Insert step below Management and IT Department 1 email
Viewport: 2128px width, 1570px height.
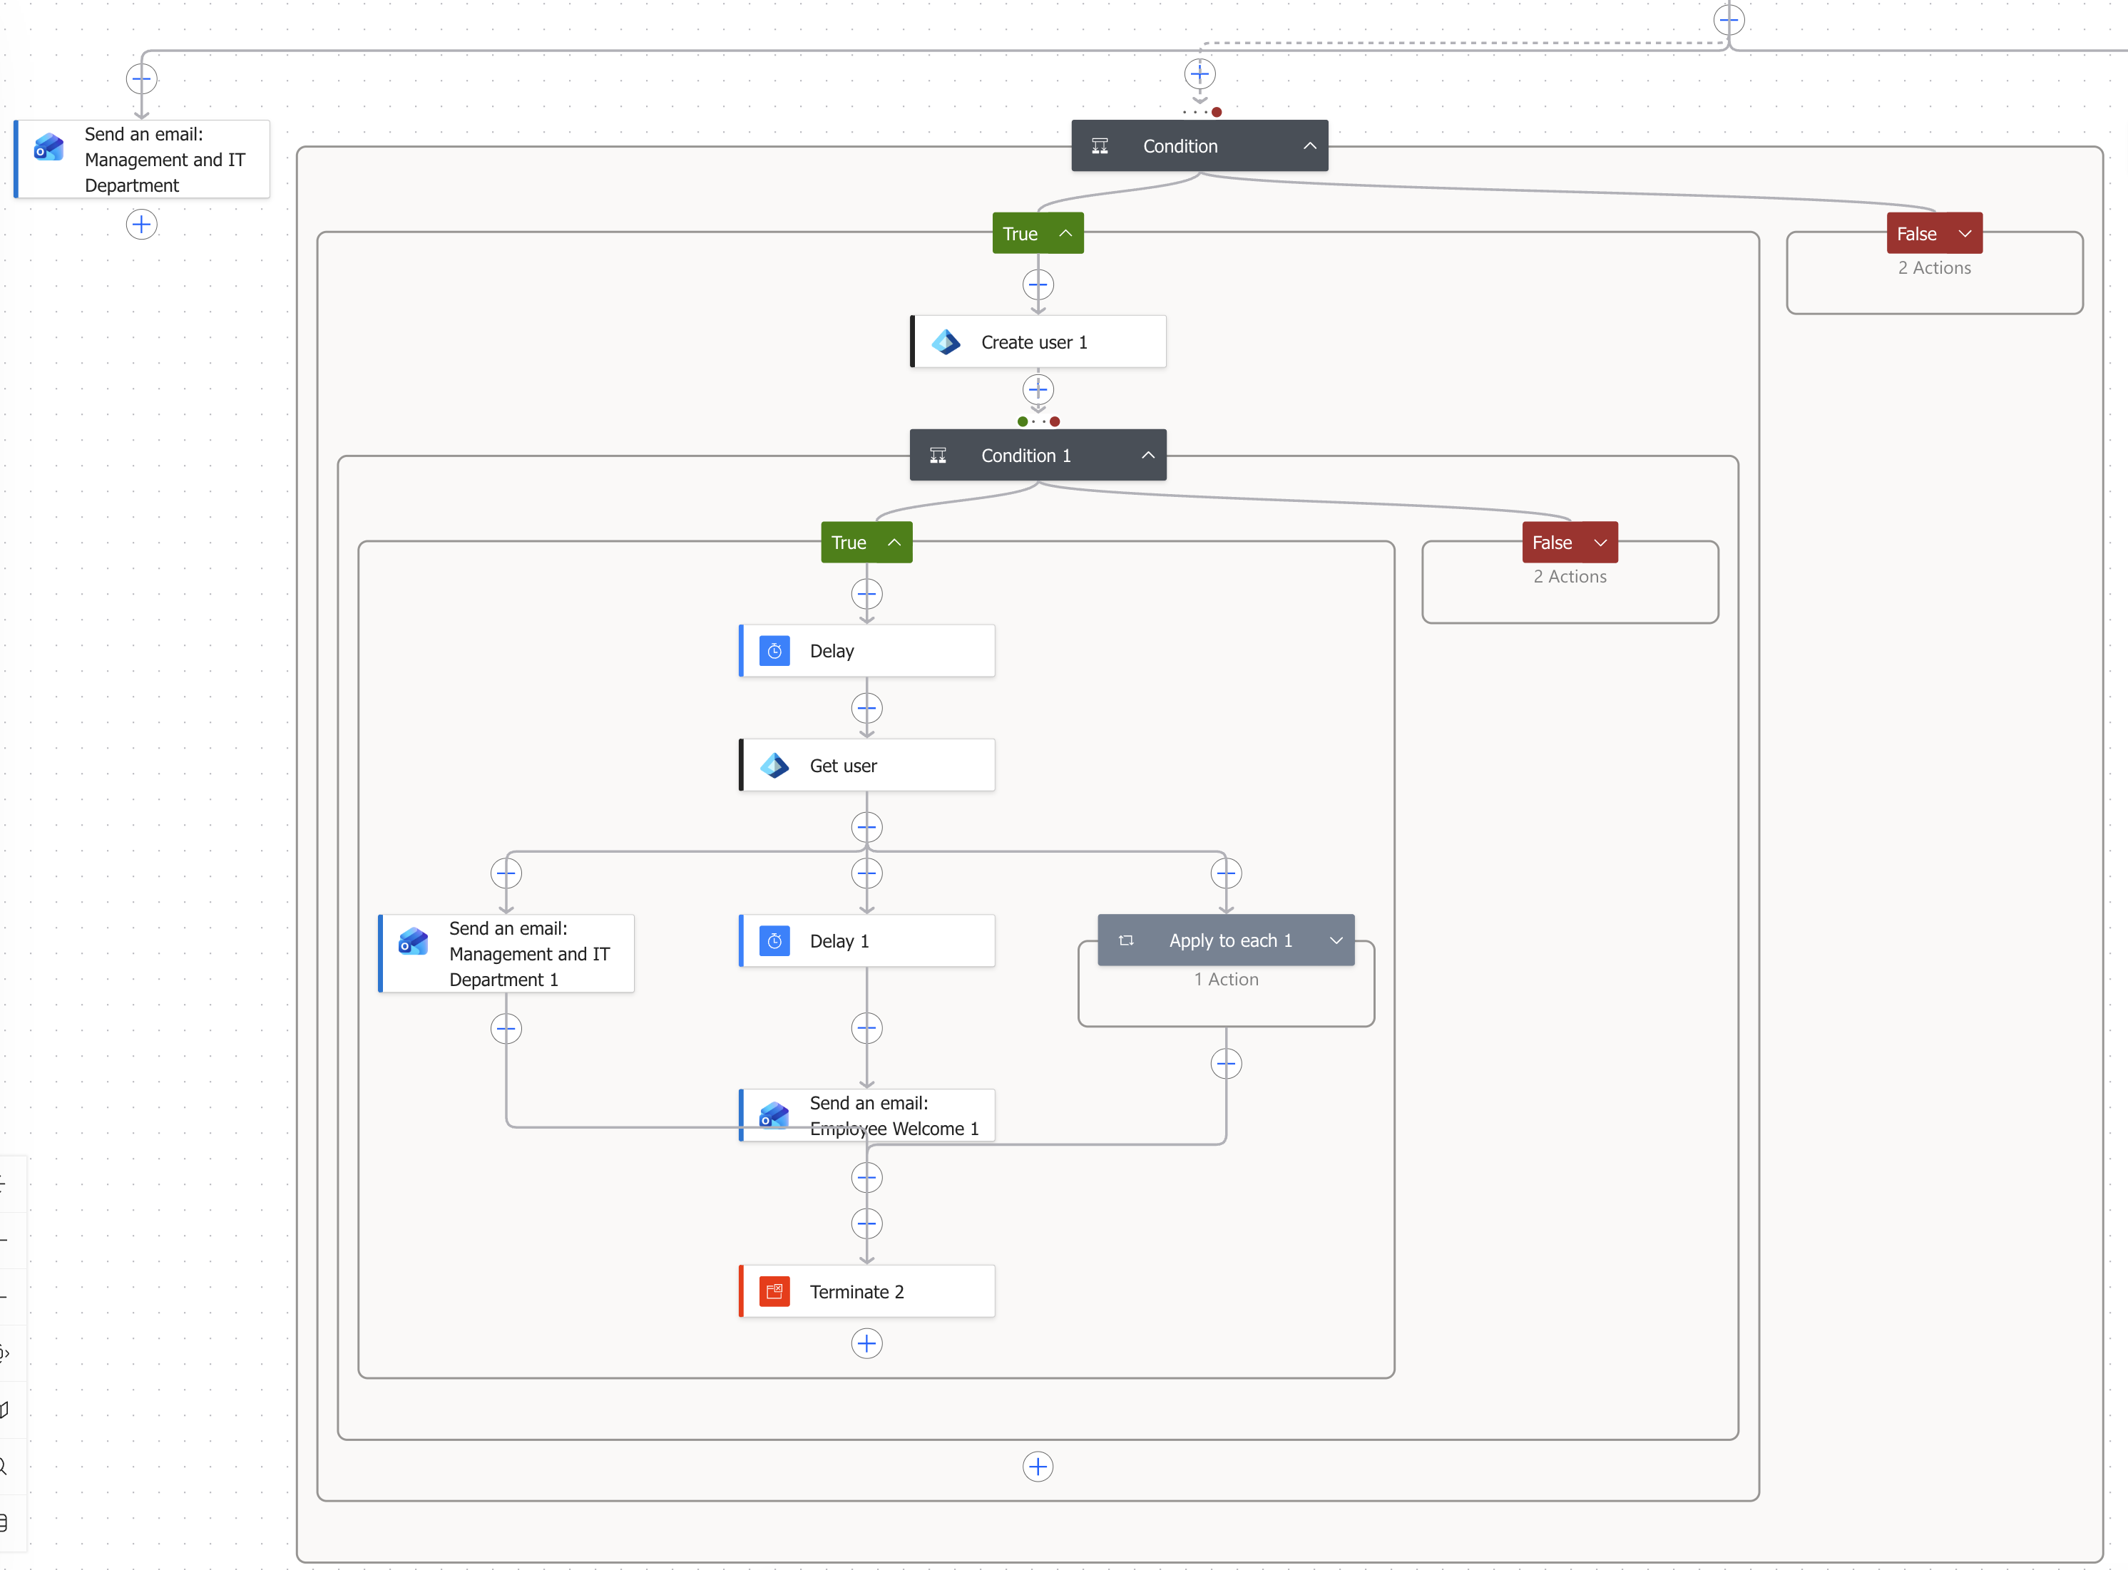coord(506,1028)
